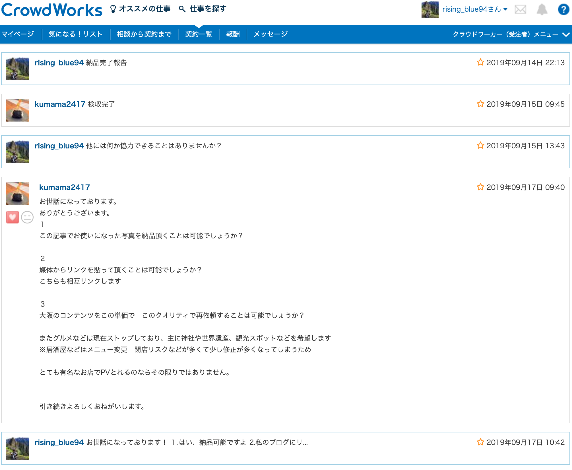This screenshot has height=470, width=572.
Task: Open the マイページ tab
Action: pyautogui.click(x=18, y=34)
